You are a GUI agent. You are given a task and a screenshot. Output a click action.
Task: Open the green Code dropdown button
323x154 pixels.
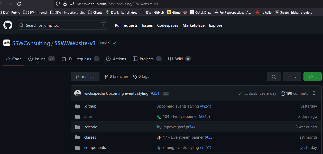point(312,77)
